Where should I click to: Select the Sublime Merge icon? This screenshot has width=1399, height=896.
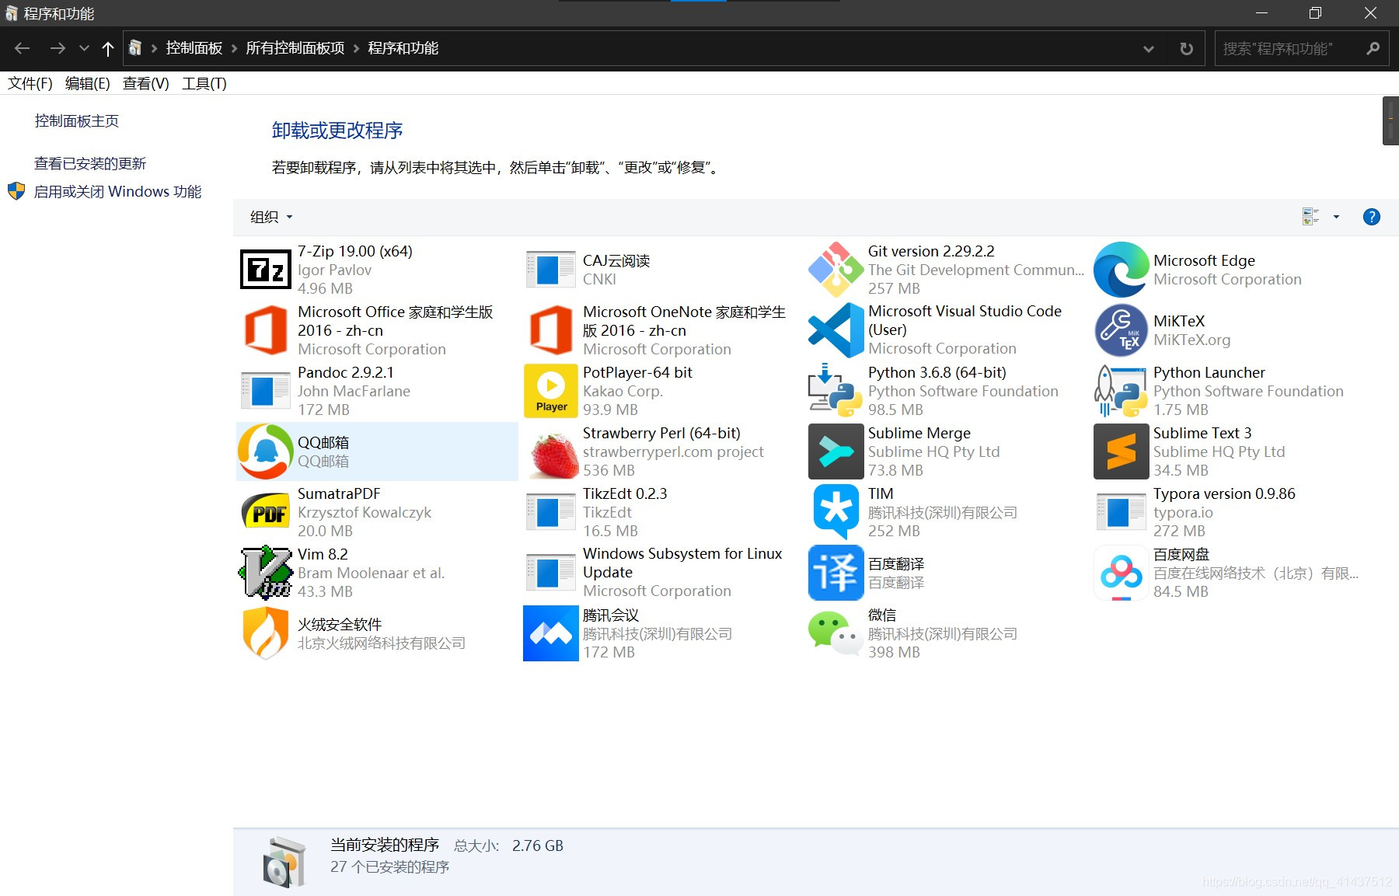836,451
